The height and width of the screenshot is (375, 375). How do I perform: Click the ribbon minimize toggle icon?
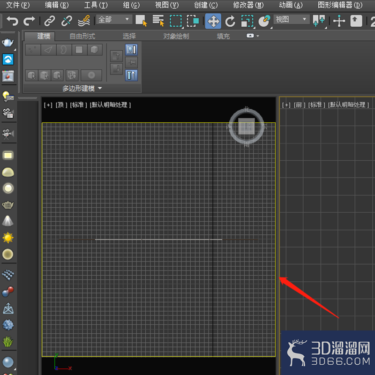click(250, 36)
